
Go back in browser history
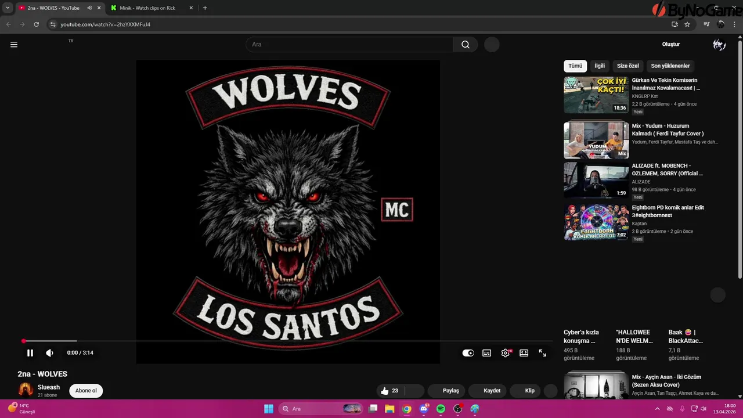click(x=8, y=24)
